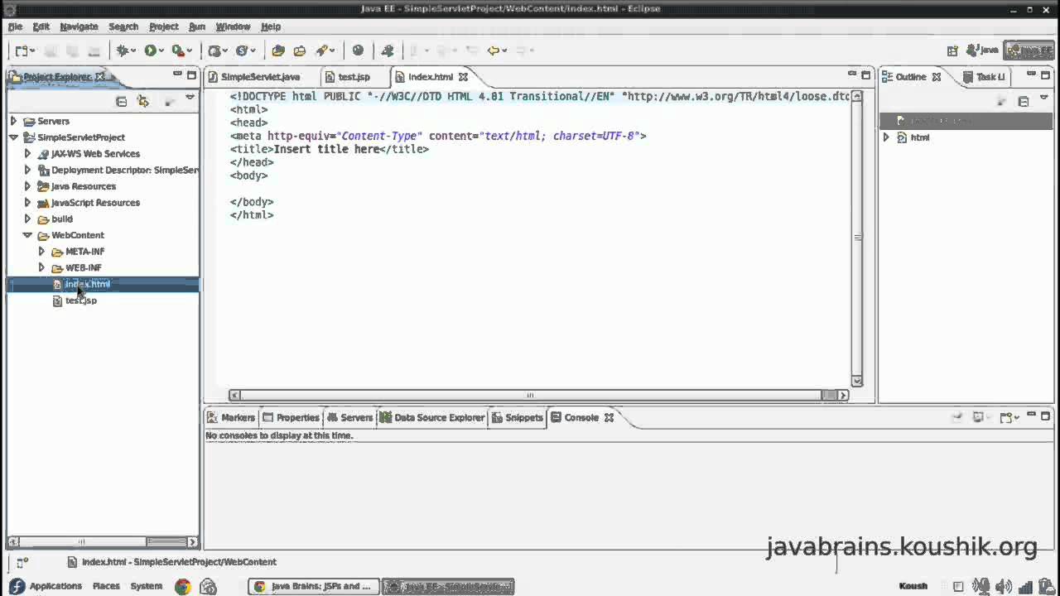Switch to the Markers tab
Screen dimensions: 1060x596
231,418
